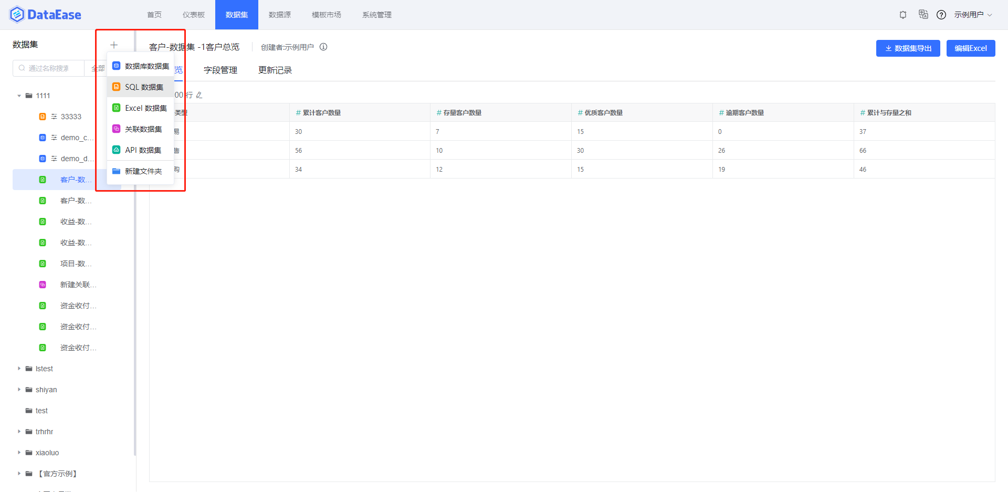1008x492 pixels.
Task: Expand the 【官方示例】 folder
Action: (x=19, y=474)
